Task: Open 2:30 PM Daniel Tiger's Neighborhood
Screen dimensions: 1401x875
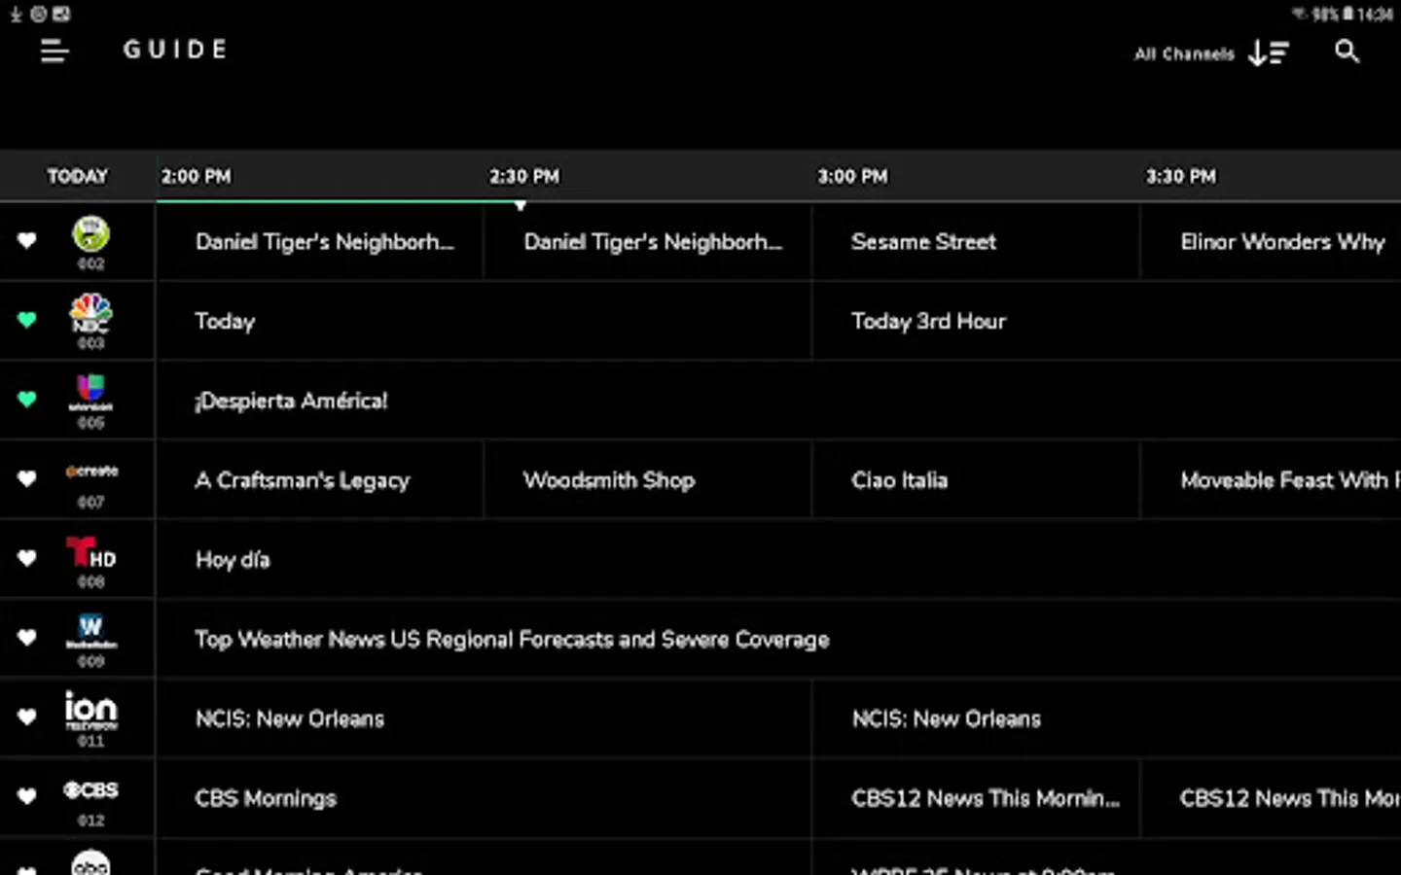Action: coord(648,242)
